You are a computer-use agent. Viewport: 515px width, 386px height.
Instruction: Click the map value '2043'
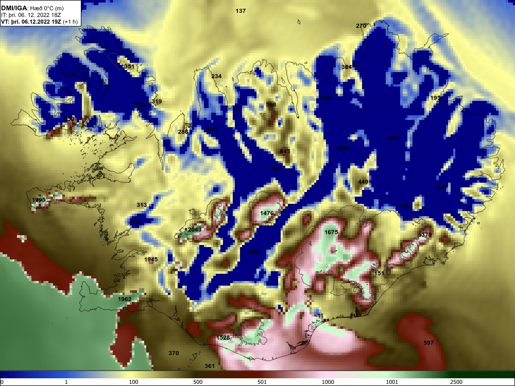click(x=195, y=230)
